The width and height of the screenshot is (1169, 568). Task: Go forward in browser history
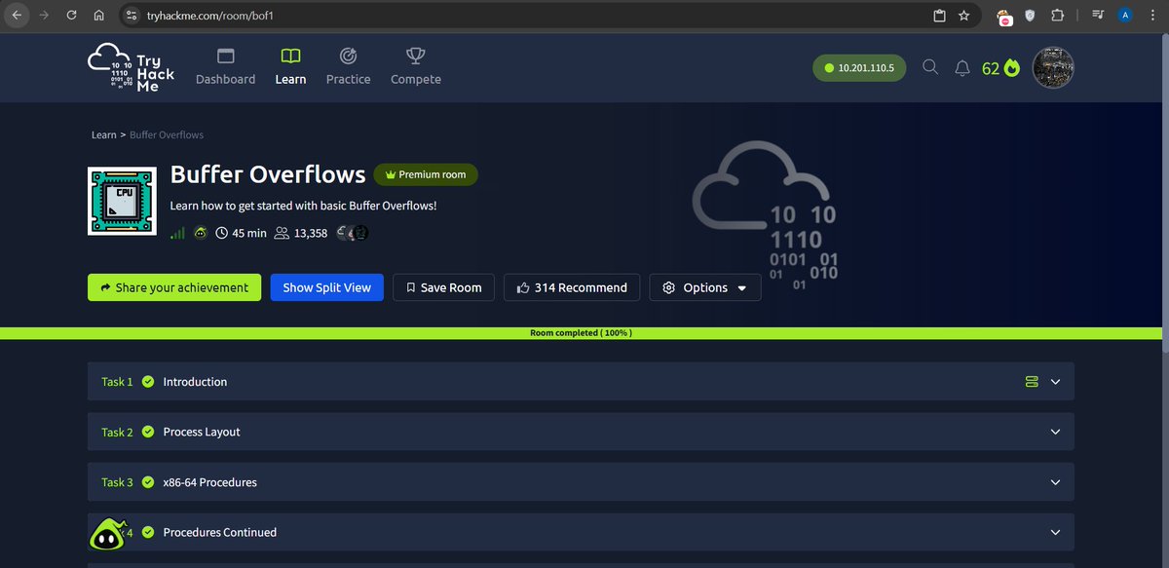(x=44, y=16)
